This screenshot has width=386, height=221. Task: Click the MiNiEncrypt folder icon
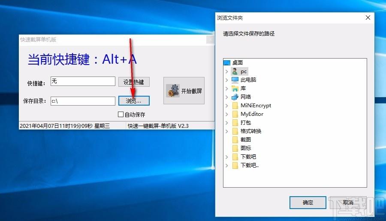235,106
